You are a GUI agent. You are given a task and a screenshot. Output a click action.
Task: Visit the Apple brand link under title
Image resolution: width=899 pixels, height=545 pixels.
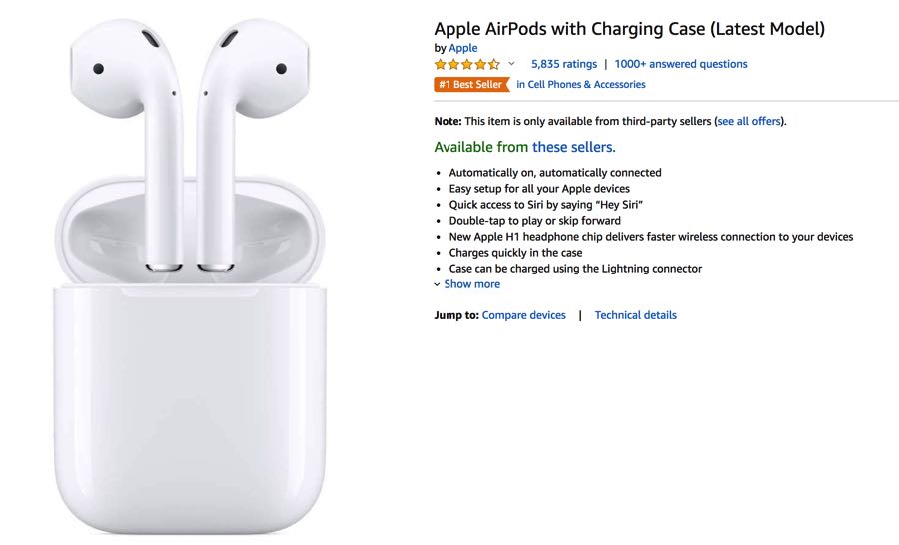click(463, 48)
